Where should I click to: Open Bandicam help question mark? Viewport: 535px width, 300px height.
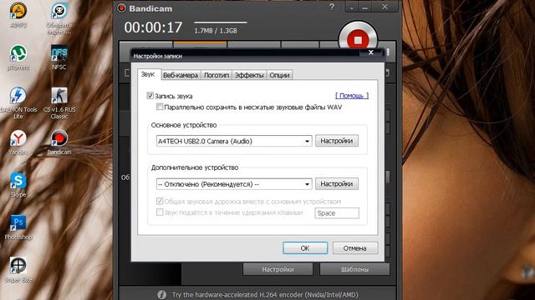(332, 7)
